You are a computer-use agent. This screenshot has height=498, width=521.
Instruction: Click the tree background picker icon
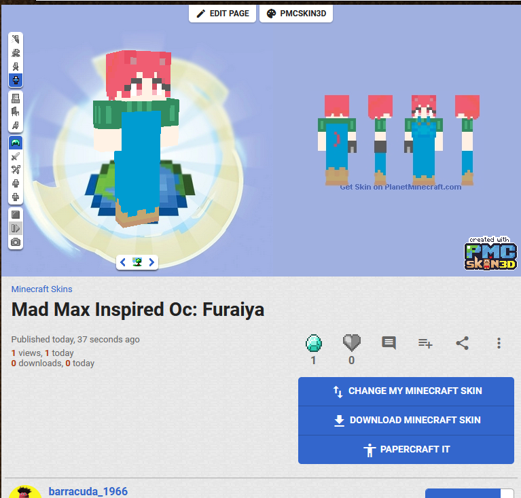pos(137,262)
